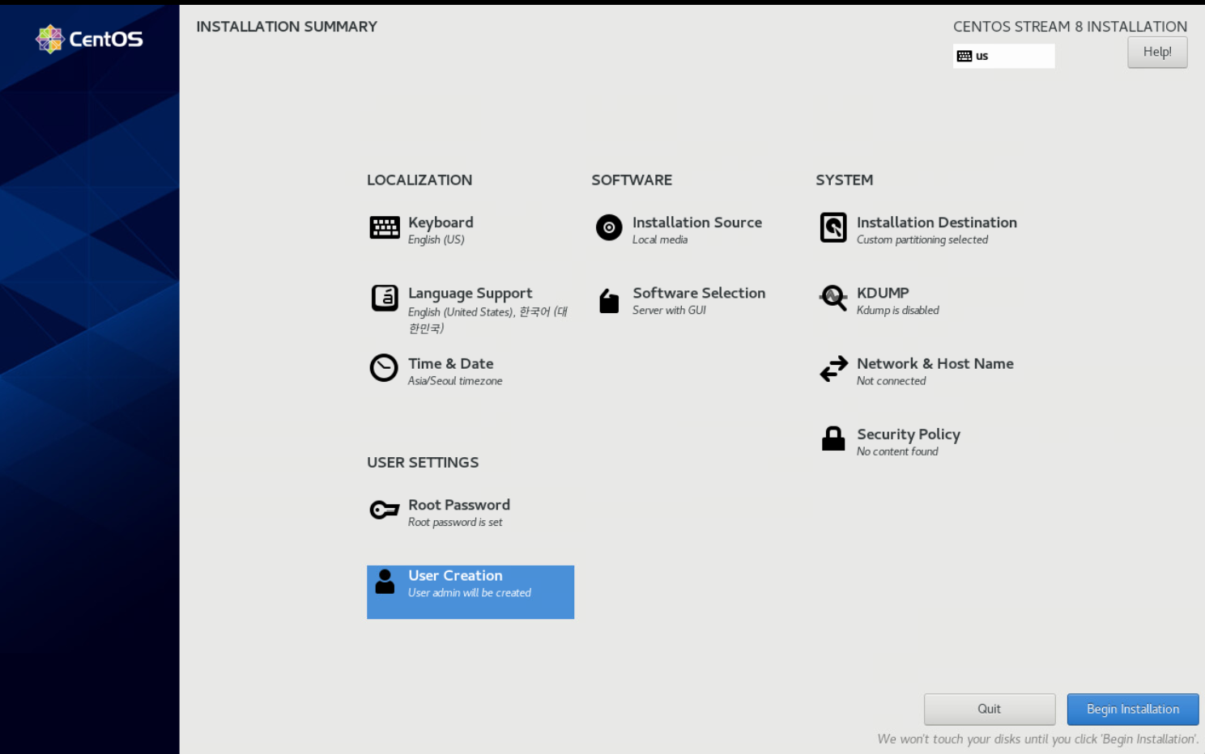Viewport: 1205px width, 754px height.
Task: Click the CENTOS STREAM 8 INSTALLATION title
Action: [x=1070, y=27]
